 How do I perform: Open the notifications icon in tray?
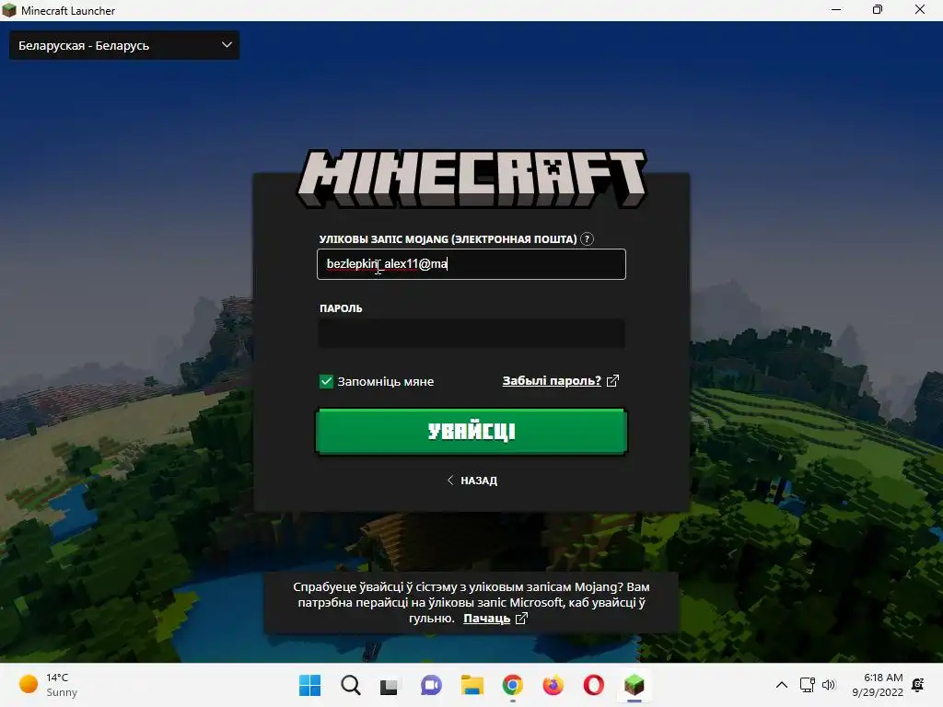(918, 685)
